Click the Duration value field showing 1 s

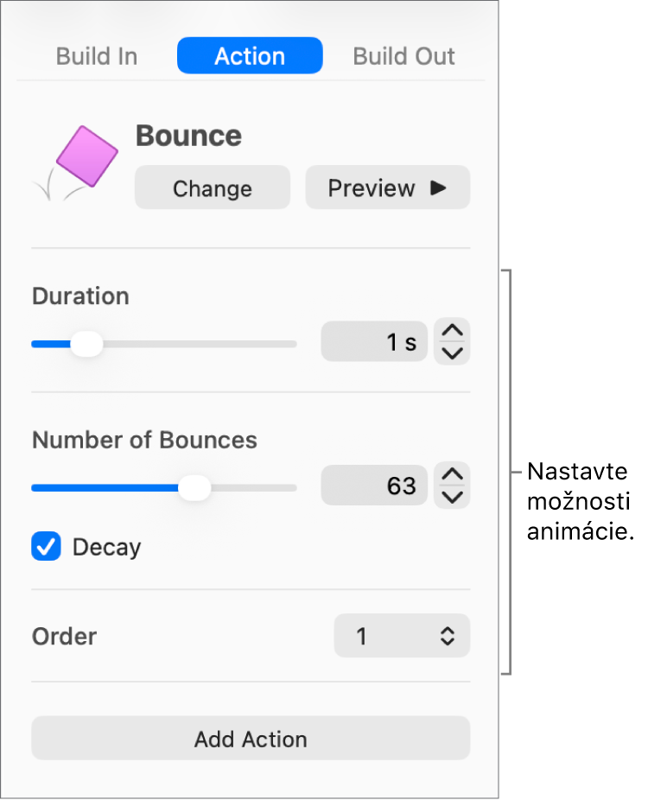374,341
